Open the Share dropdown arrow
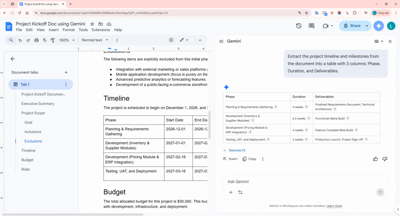The image size is (400, 216). [367, 26]
